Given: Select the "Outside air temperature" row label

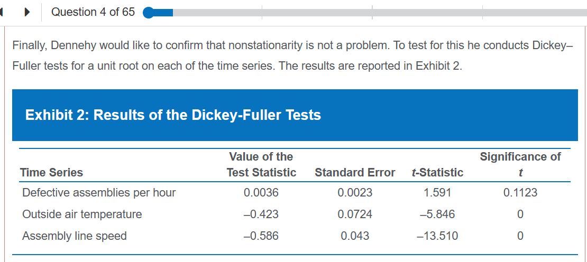Looking at the screenshot, I should pos(82,214).
